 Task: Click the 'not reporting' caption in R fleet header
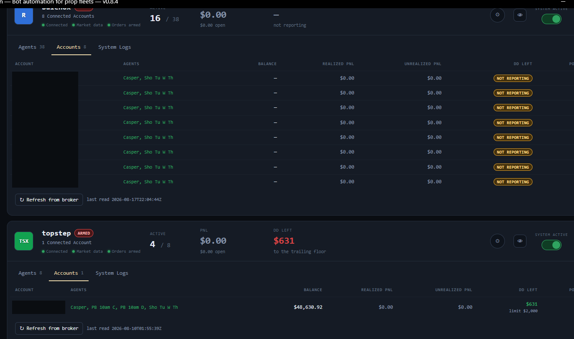tap(290, 25)
